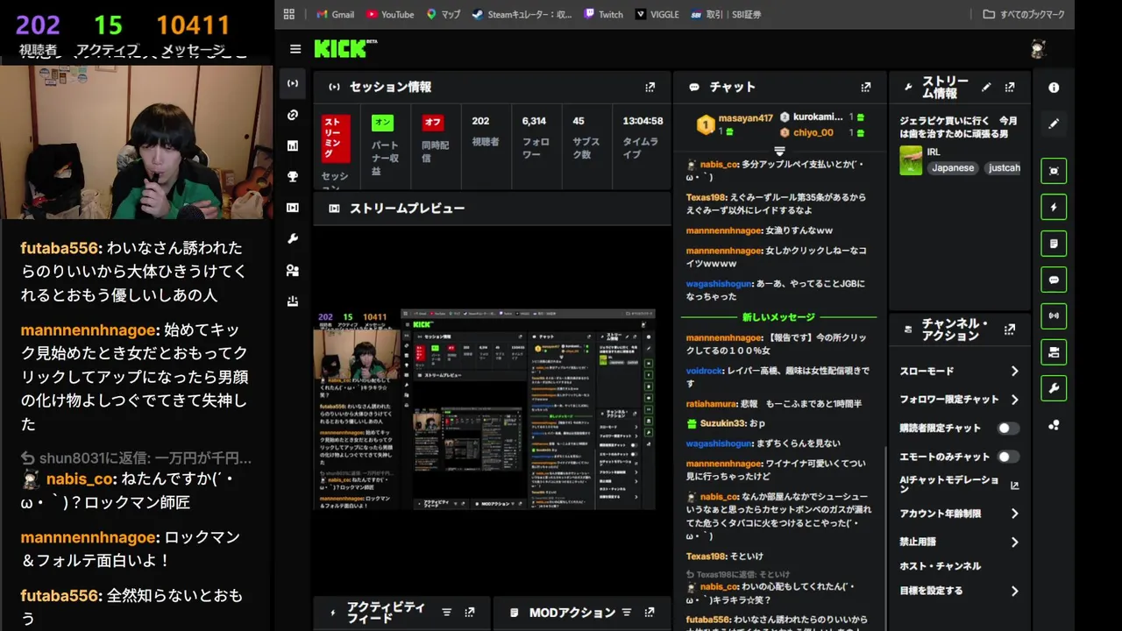The image size is (1122, 631).
Task: Click the stream preview video
Action: [484, 408]
